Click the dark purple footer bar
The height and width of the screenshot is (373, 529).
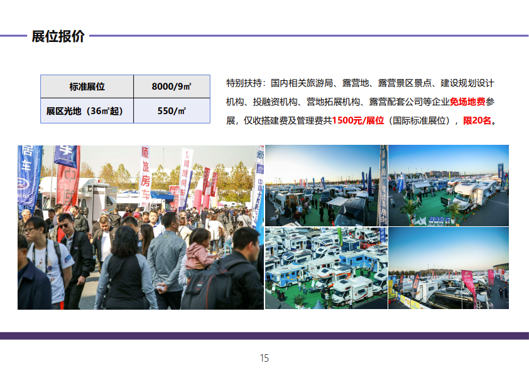(264, 336)
